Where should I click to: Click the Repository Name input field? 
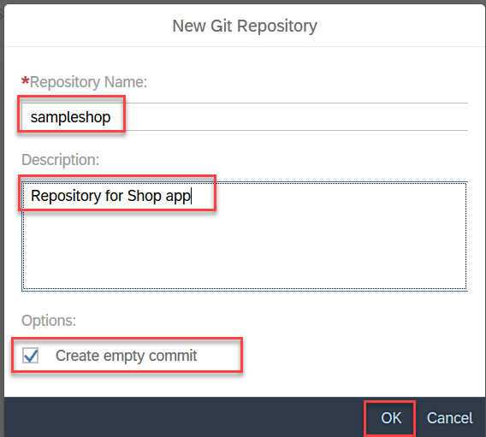[245, 117]
